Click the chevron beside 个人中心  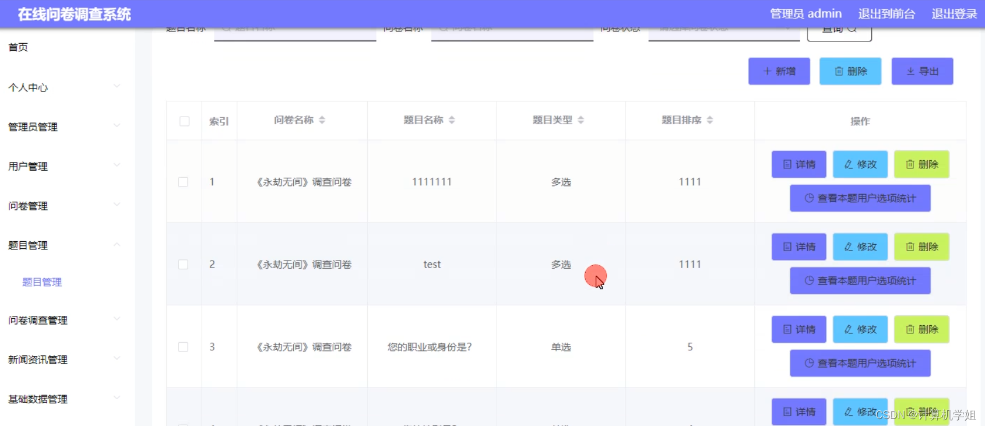click(117, 86)
